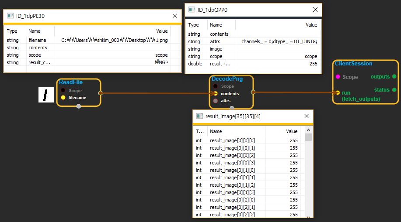401x222 pixels.
Task: Close the ID_1dpPE30 properties window
Action: pyautogui.click(x=175, y=16)
